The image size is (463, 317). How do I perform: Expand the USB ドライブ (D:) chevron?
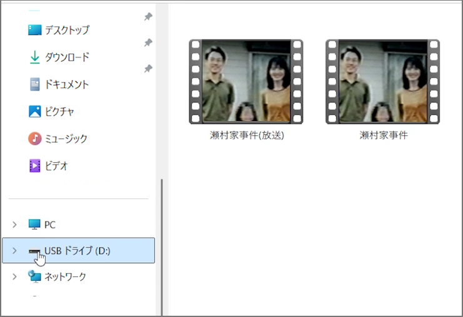14,251
